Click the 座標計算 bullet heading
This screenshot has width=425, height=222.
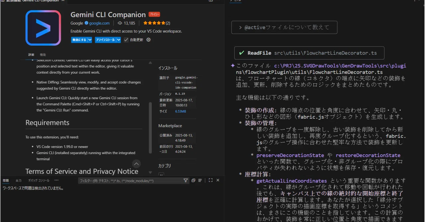click(258, 174)
